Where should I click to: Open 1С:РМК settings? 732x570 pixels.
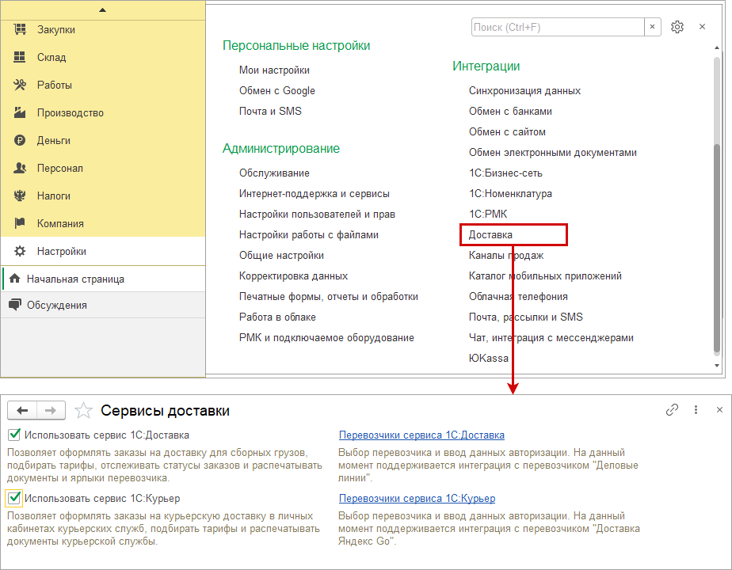488,214
